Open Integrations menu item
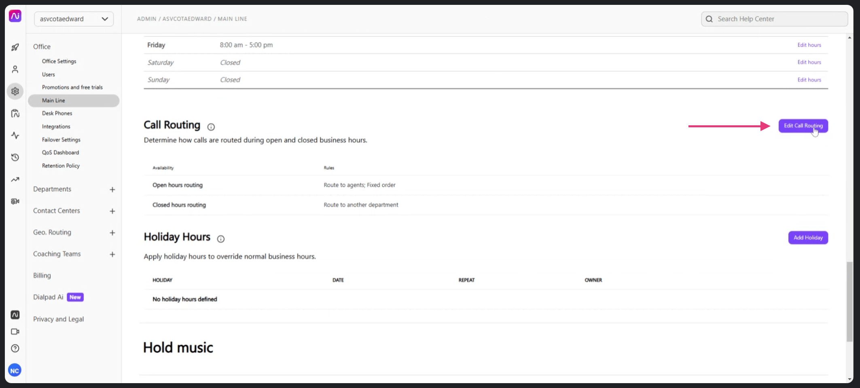This screenshot has width=860, height=388. tap(56, 127)
